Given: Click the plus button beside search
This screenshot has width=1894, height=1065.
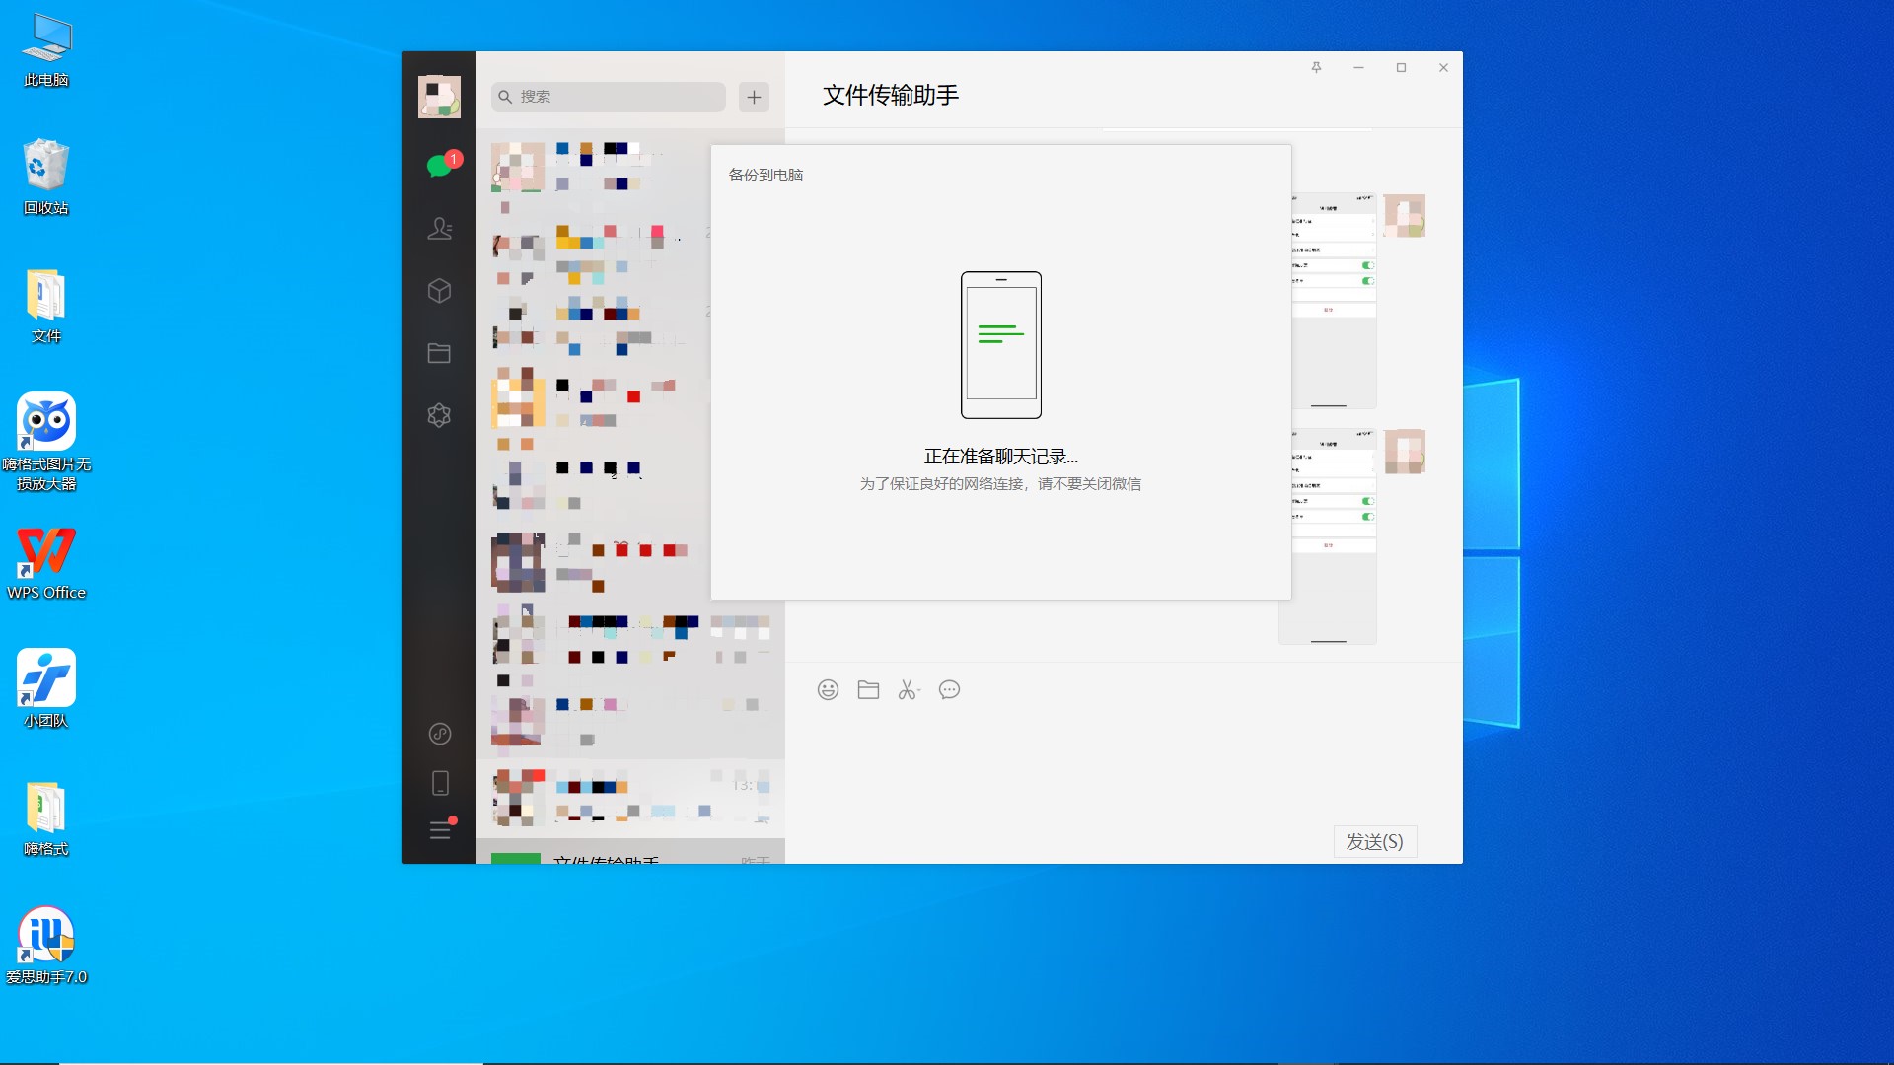Looking at the screenshot, I should click(754, 97).
